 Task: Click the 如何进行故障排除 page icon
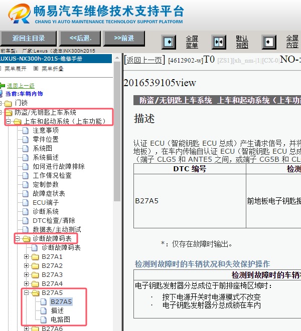(26, 167)
